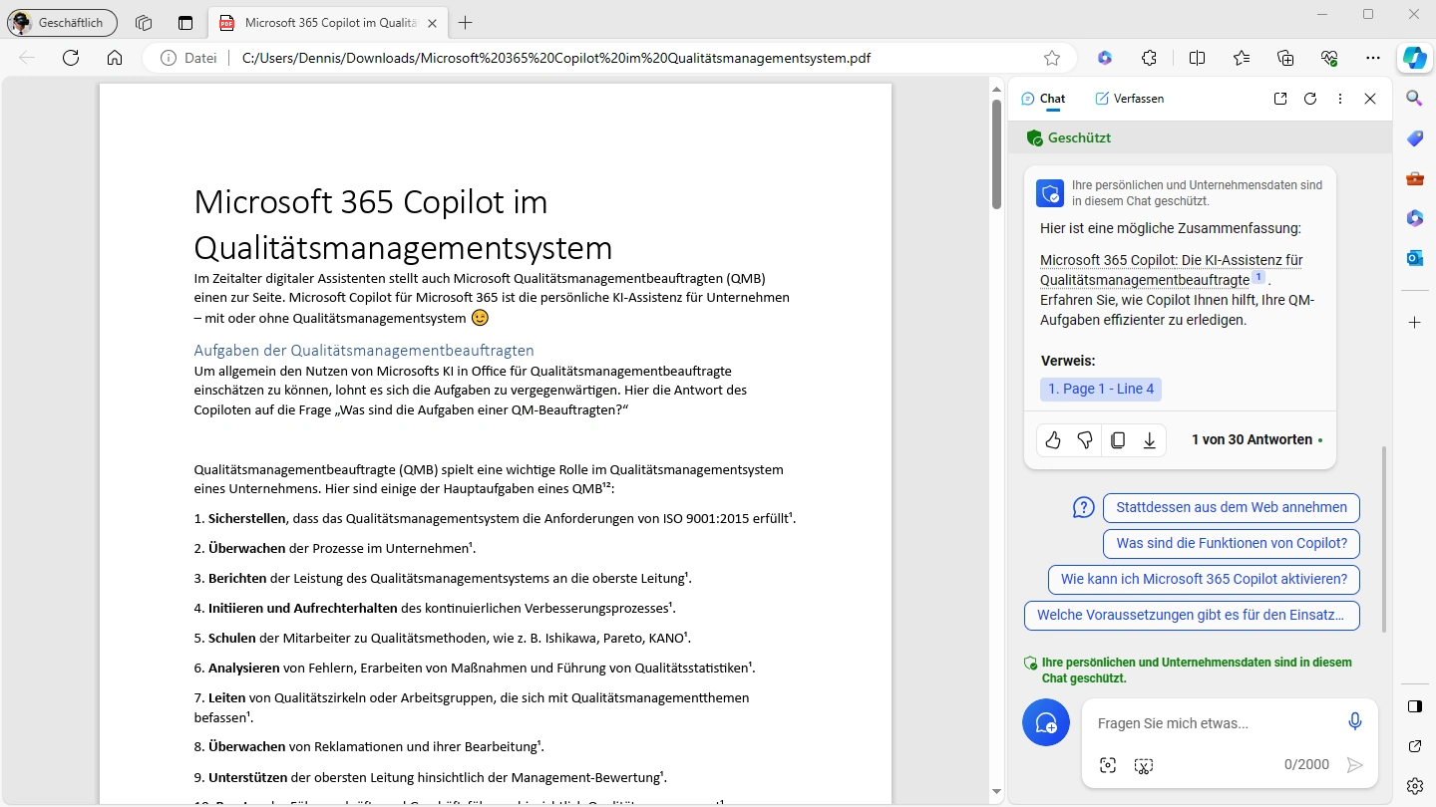This screenshot has width=1436, height=807.
Task: Start a new topic with the round chat button
Action: (1046, 722)
